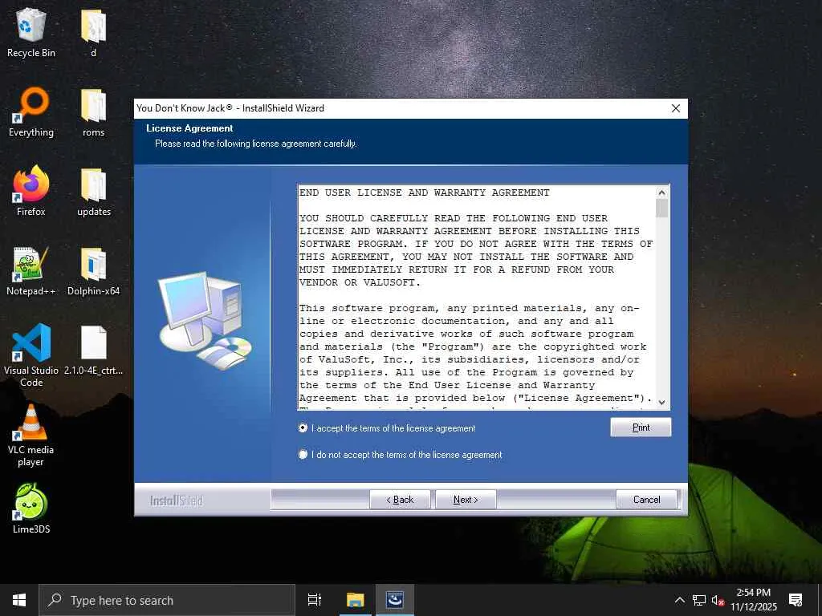The height and width of the screenshot is (616, 822).
Task: Open the folder named d
Action: point(93,32)
